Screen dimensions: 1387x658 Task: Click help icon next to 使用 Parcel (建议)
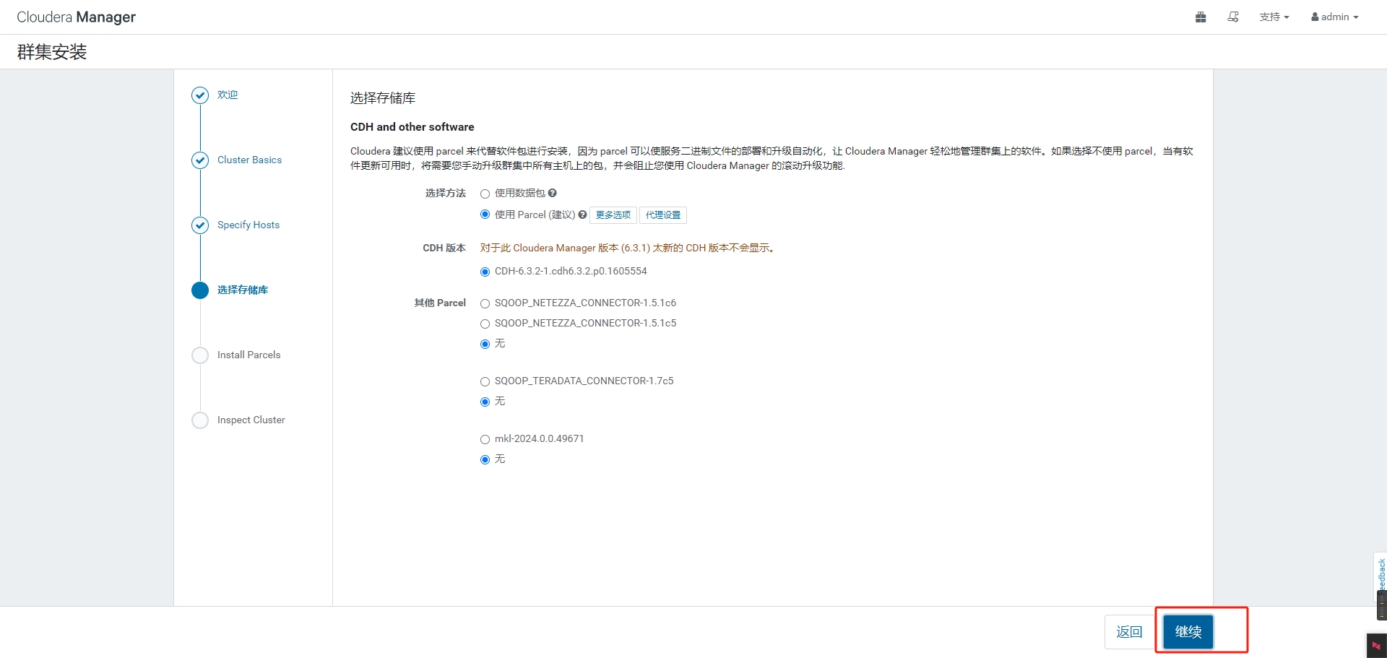582,215
